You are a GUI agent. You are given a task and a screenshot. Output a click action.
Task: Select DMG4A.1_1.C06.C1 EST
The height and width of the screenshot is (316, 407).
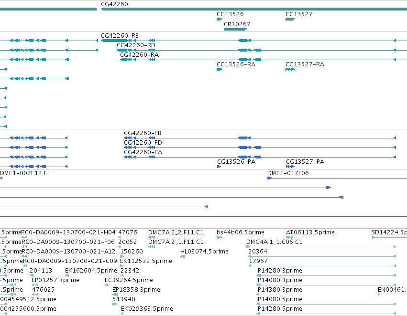[275, 242]
